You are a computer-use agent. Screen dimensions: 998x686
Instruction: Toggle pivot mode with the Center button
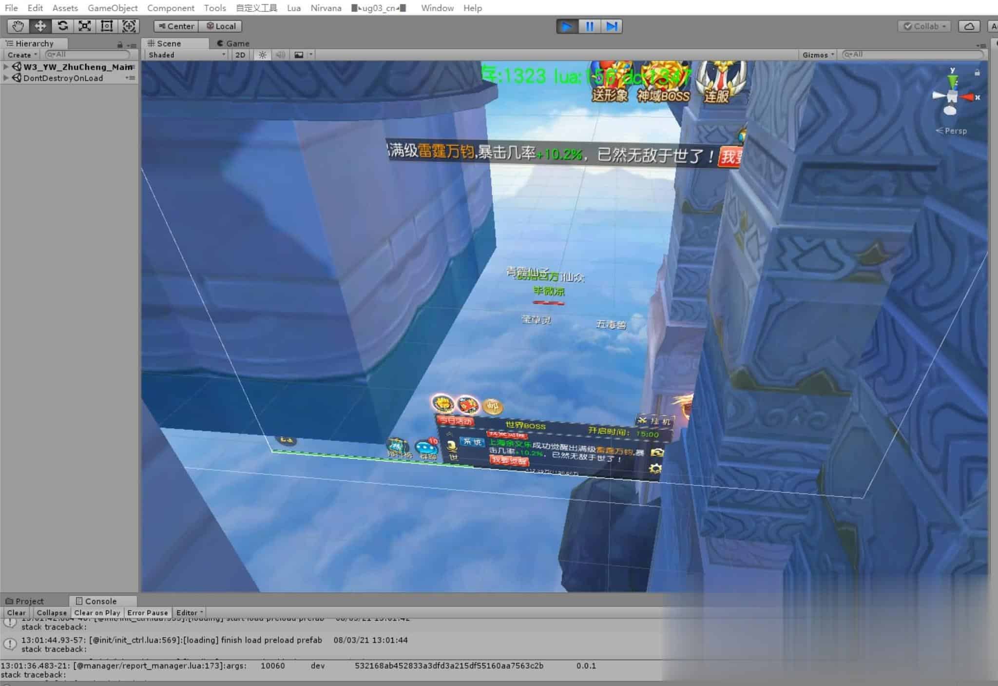pos(176,26)
